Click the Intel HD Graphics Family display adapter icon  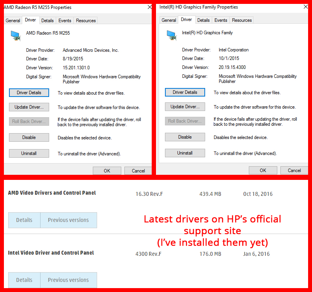(x=172, y=35)
